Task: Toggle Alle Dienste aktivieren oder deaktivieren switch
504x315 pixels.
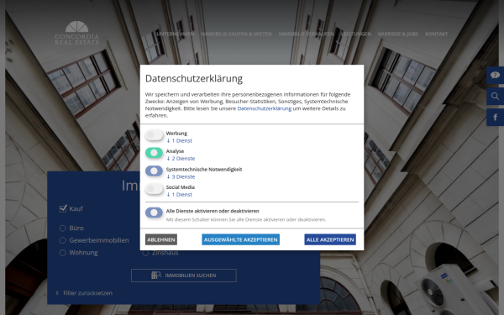Action: (x=154, y=213)
